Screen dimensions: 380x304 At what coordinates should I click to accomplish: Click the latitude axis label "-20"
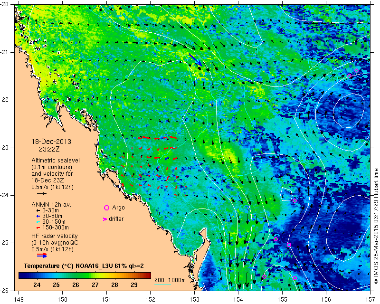pyautogui.click(x=4, y=4)
